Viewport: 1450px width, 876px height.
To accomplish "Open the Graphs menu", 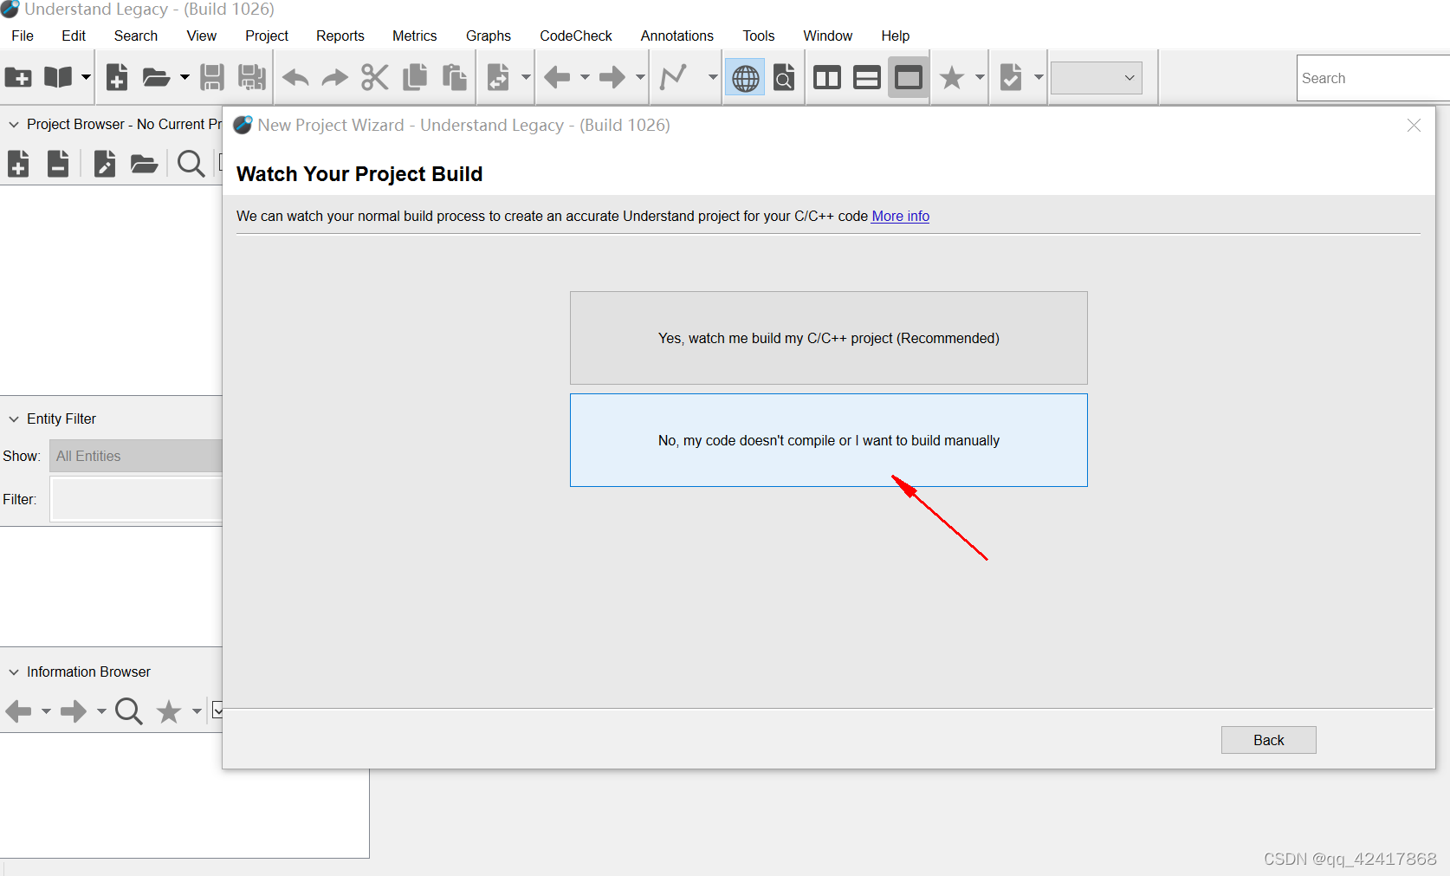I will 489,36.
